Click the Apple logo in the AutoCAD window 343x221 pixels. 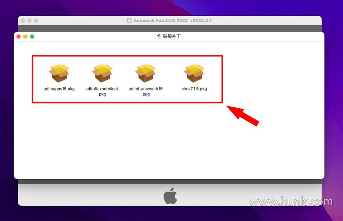tap(170, 196)
